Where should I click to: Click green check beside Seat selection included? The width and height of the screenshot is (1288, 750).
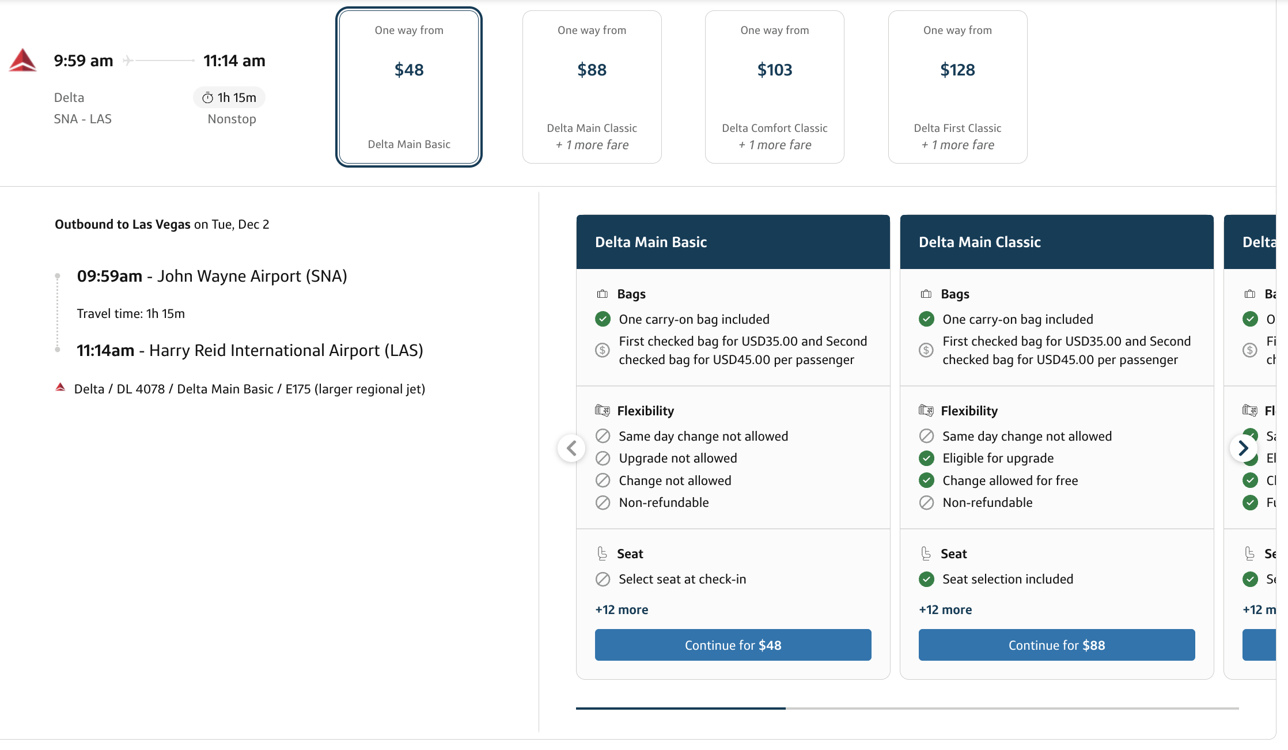926,579
